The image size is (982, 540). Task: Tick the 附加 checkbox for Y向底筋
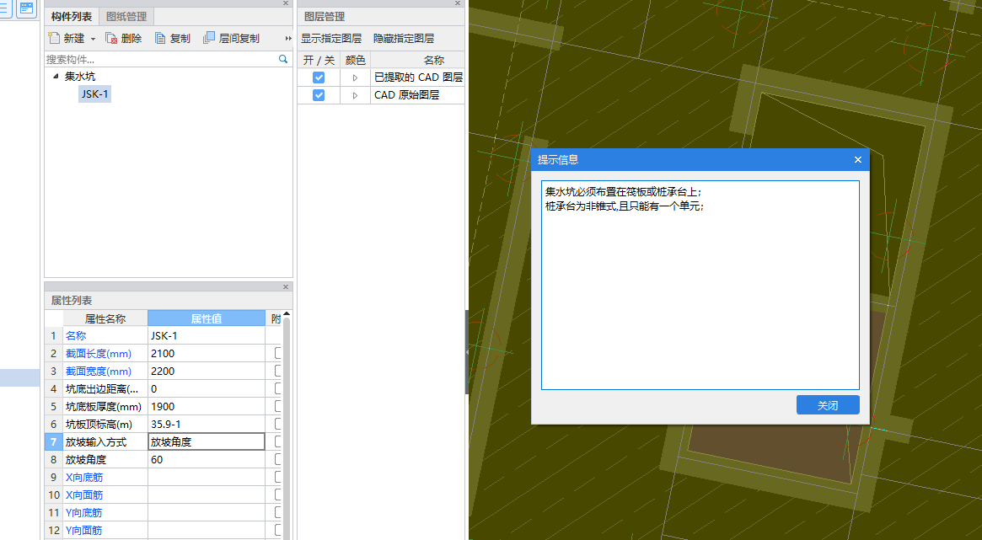(278, 512)
